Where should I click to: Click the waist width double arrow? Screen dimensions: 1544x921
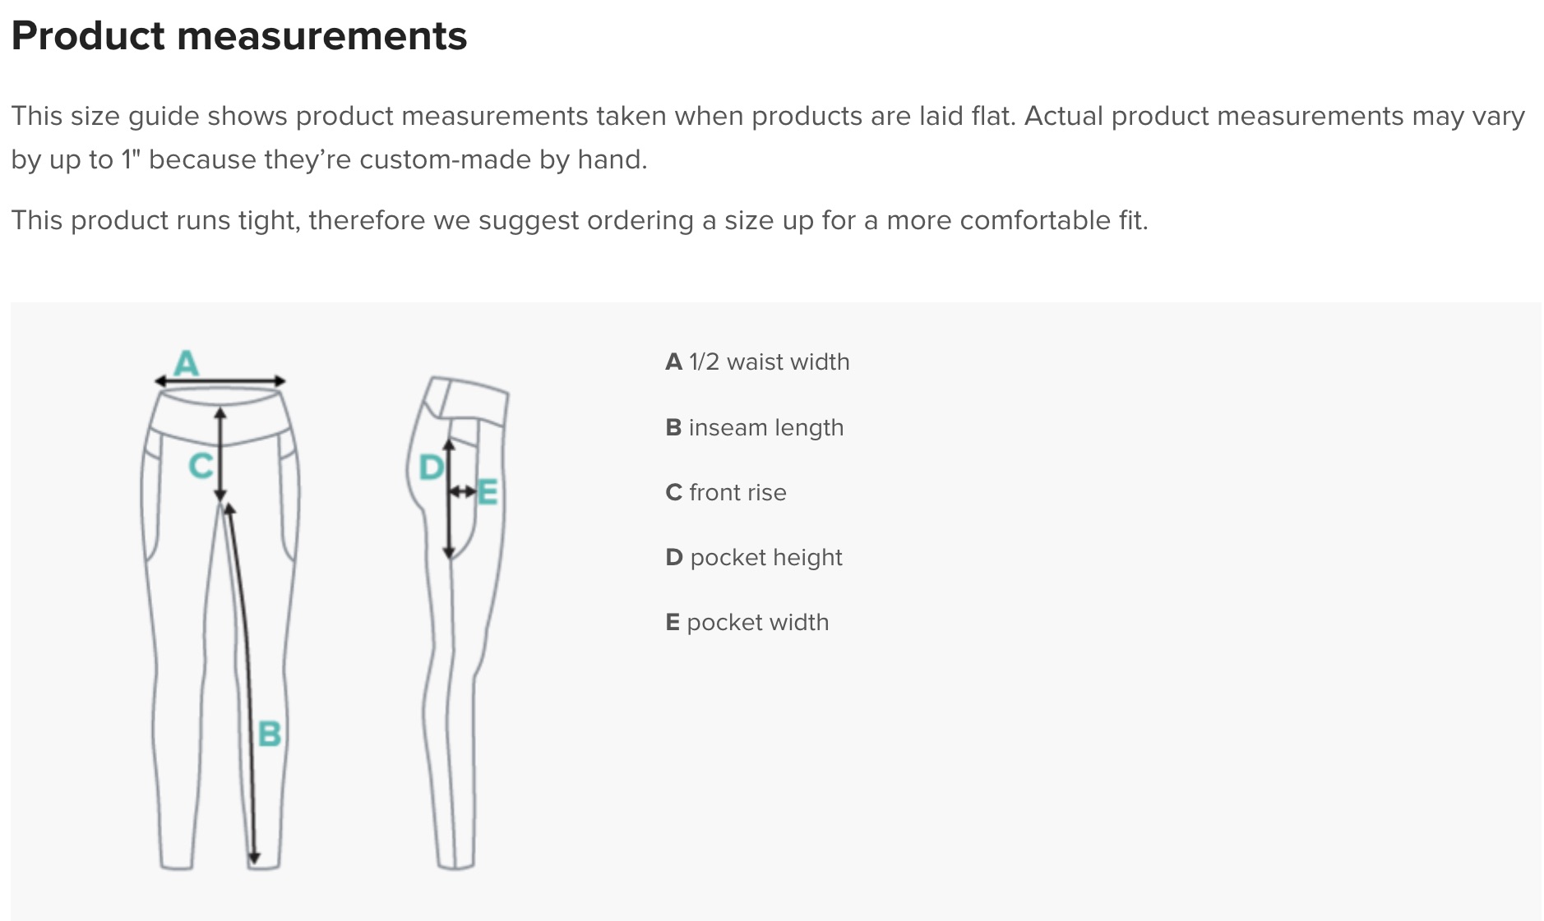(220, 381)
